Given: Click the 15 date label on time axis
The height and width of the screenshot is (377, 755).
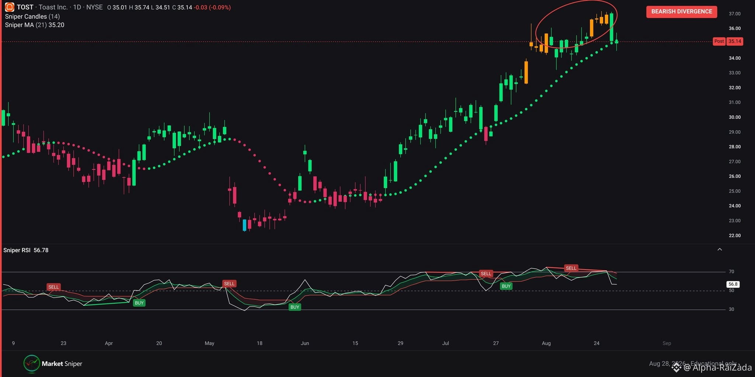Looking at the screenshot, I should pyautogui.click(x=355, y=343).
